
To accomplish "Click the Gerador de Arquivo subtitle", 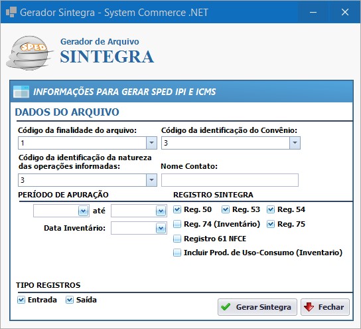I will pos(100,42).
